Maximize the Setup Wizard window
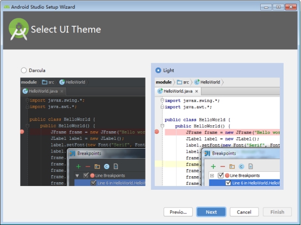Image resolution: width=301 pixels, height=225 pixels. pyautogui.click(x=278, y=7)
